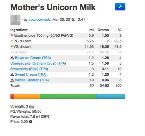Click the red nicotine segment of ratio bar
Viewport: 145px width, 136px height.
click(12, 96)
